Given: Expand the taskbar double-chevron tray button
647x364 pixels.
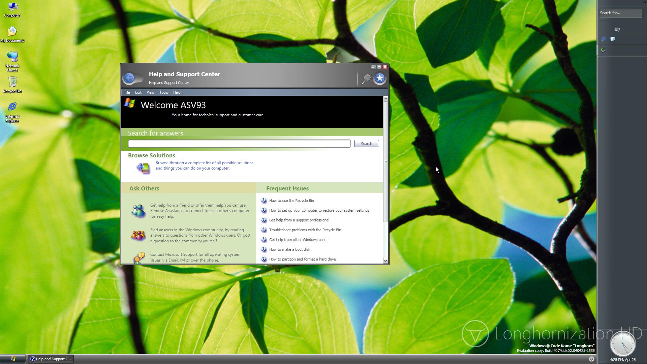Looking at the screenshot, I should [x=591, y=359].
